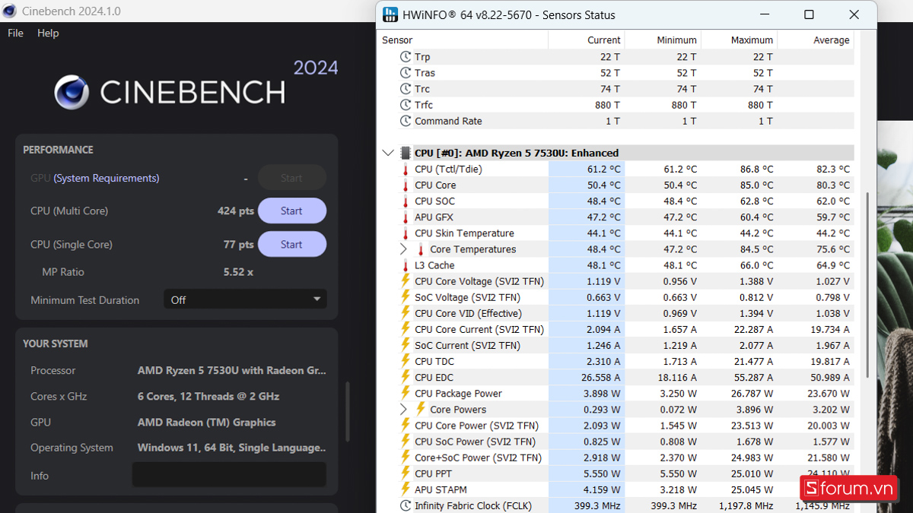
Task: Click thermometer icon for CPU SOC
Action: 406,201
